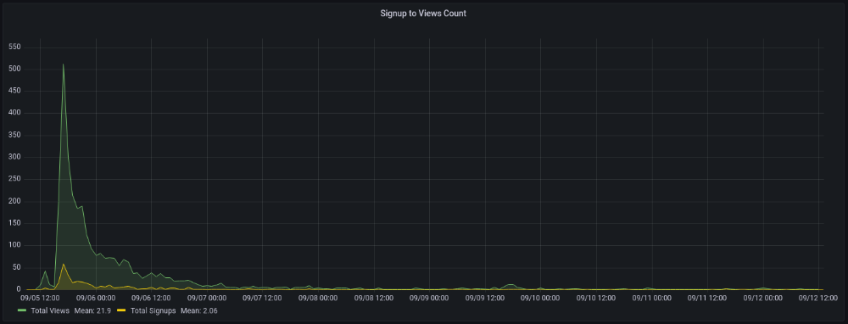Viewport: 848px width, 324px height.
Task: Click the yellow Total Signups color swatch
Action: (121, 311)
